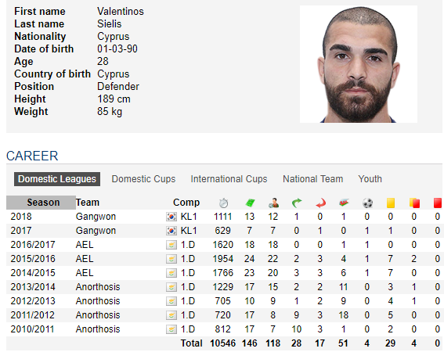Screen dimensions: 444x352
Task: Click the soccer ball goals icon
Action: tap(367, 203)
